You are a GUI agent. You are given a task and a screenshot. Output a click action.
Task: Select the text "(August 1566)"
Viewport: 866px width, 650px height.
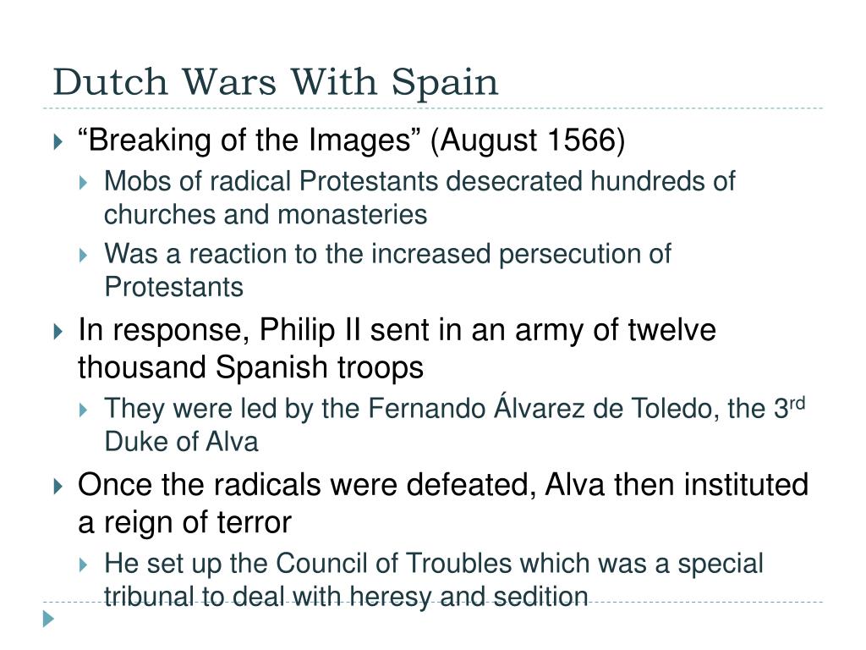[x=528, y=140]
